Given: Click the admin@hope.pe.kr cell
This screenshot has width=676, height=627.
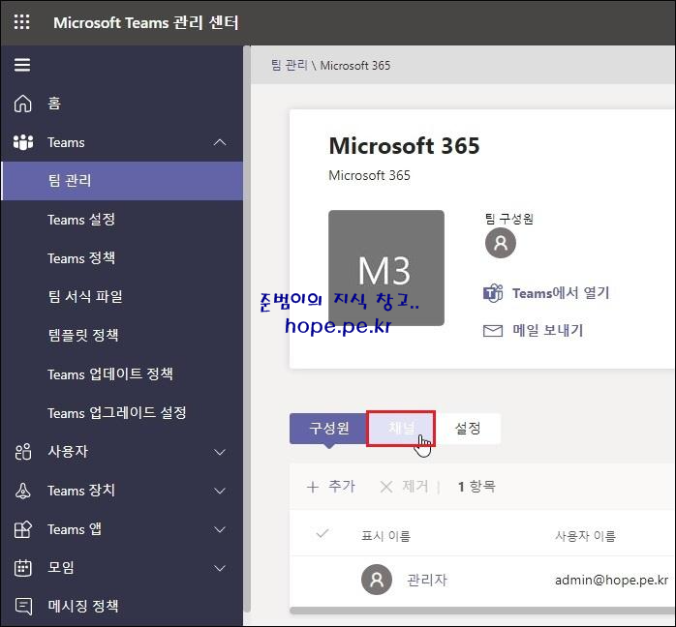Looking at the screenshot, I should (612, 580).
